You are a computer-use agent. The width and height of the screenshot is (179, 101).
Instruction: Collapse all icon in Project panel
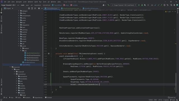click(x=35, y=8)
